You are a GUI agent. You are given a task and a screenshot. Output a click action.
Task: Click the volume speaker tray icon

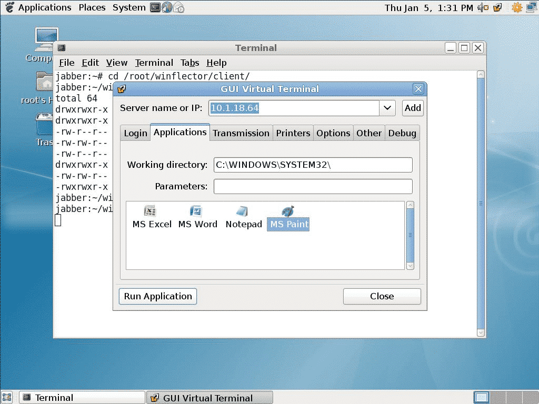(483, 7)
